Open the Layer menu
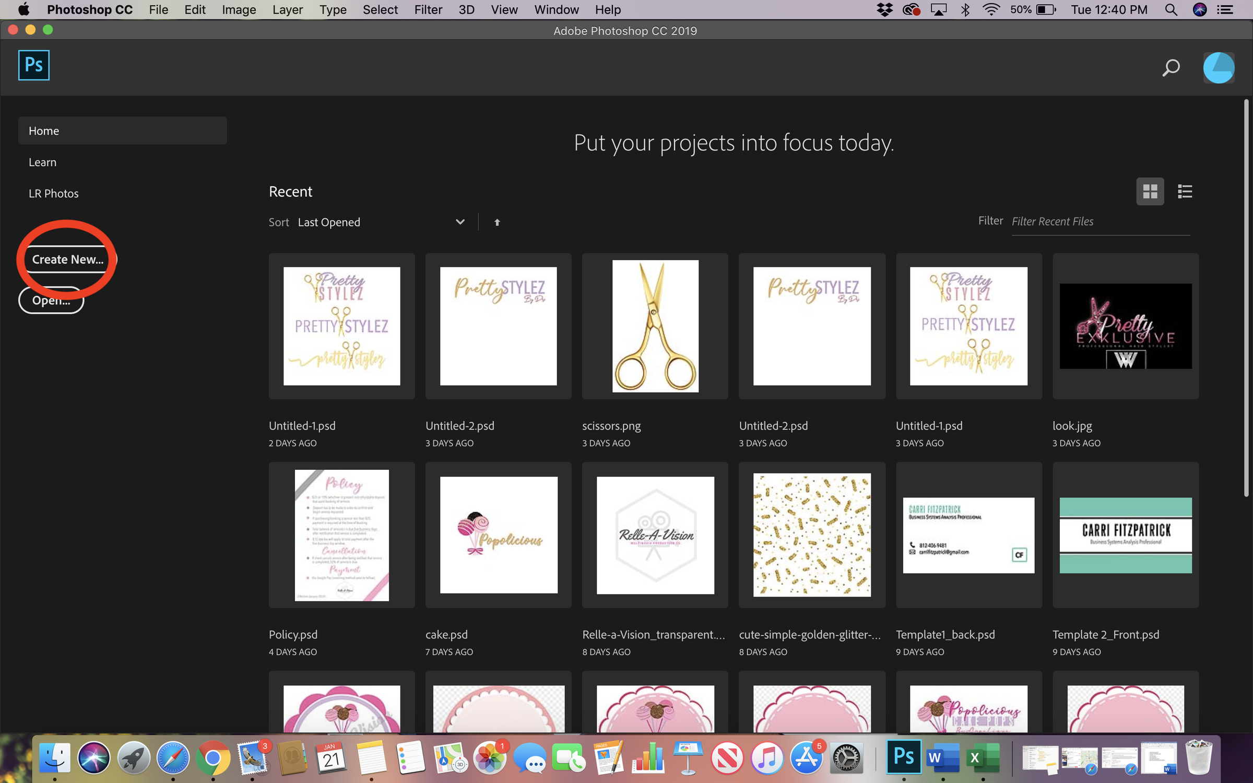1253x783 pixels. click(x=287, y=10)
